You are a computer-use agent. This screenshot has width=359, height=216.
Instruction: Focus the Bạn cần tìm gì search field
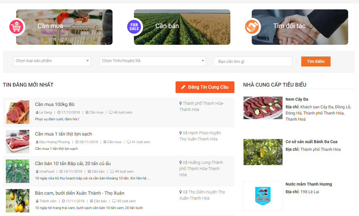tap(253, 61)
